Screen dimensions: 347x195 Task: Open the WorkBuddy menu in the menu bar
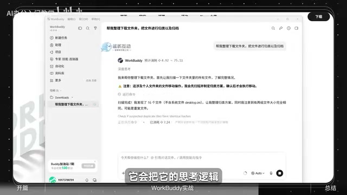coord(56,19)
